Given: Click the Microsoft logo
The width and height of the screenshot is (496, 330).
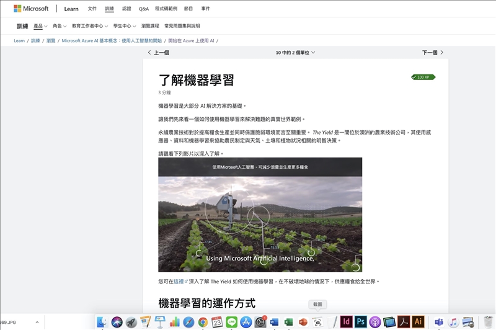Looking at the screenshot, I should [x=31, y=9].
